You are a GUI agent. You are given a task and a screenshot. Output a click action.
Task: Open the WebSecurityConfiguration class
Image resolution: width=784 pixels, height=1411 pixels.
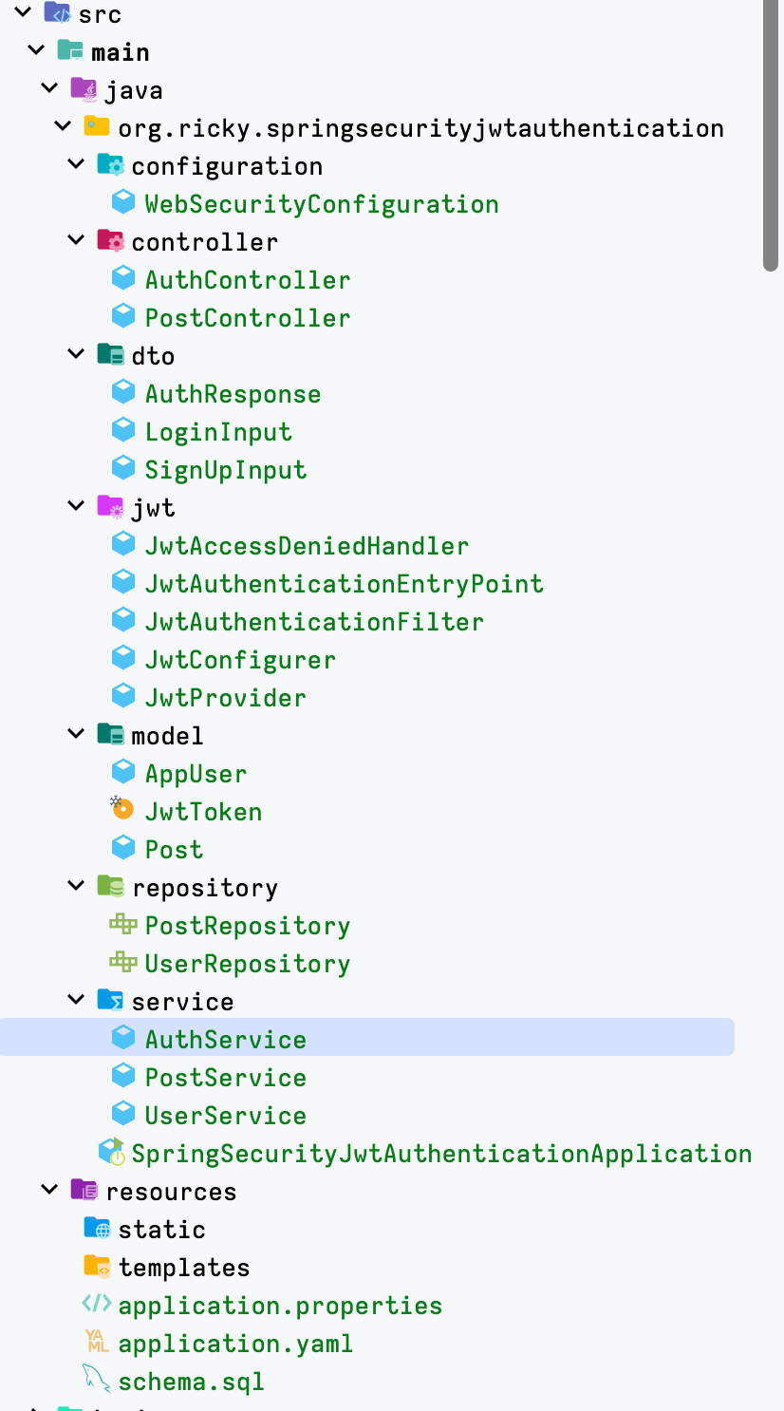pyautogui.click(x=321, y=203)
